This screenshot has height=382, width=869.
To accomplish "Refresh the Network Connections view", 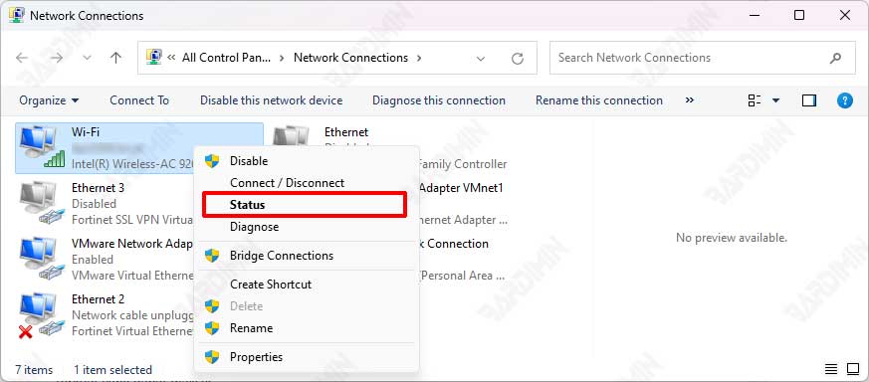I will coord(517,58).
